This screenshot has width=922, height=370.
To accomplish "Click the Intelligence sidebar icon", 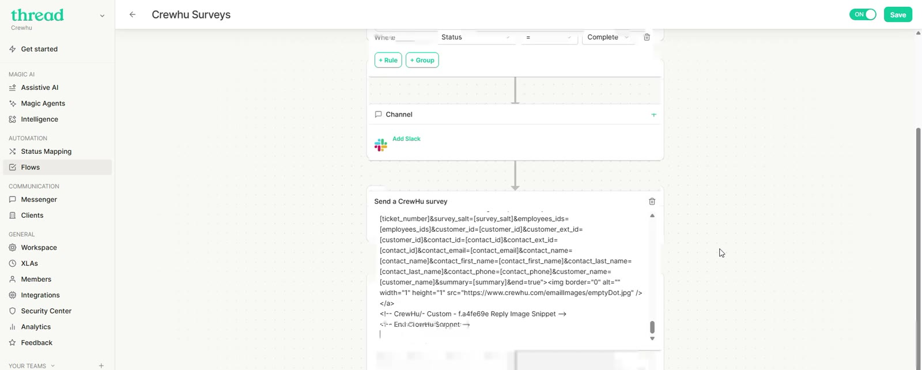I will pyautogui.click(x=13, y=119).
